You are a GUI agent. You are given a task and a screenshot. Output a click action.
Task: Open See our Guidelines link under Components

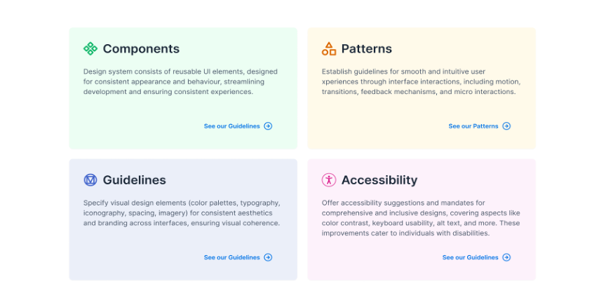[x=231, y=126]
